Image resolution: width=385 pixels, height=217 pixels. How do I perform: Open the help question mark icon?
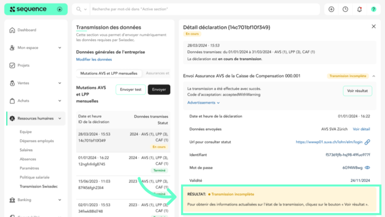tap(374, 9)
